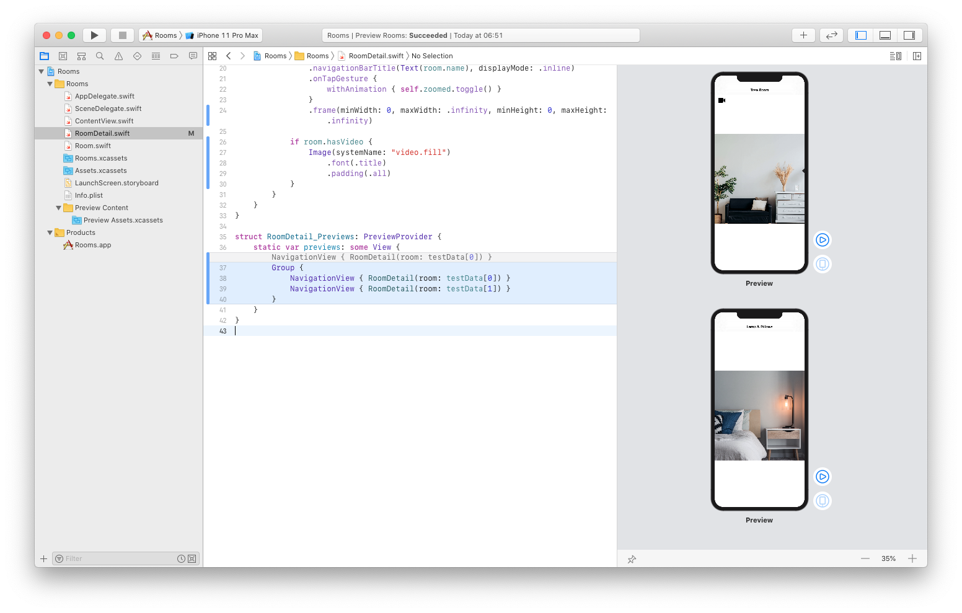This screenshot has width=962, height=613.
Task: Show the inspectors panel
Action: pos(909,35)
